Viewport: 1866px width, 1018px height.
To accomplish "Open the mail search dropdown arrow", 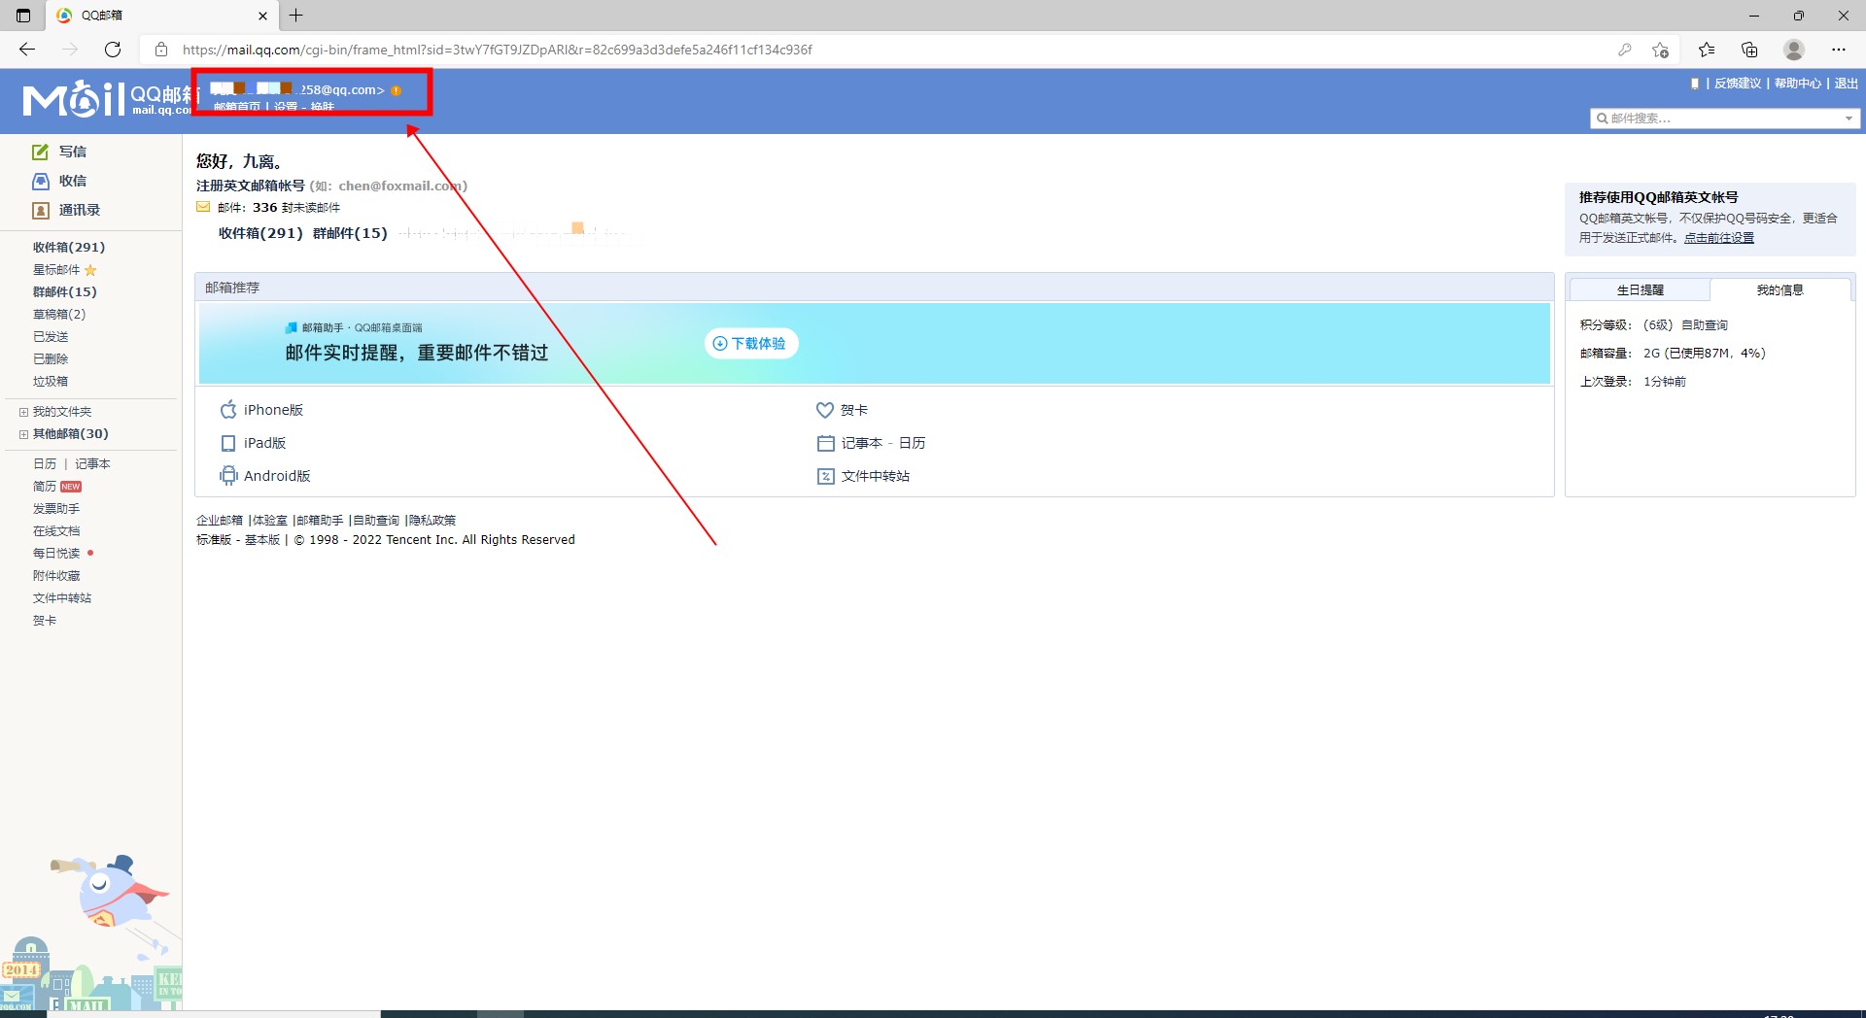I will tap(1849, 119).
